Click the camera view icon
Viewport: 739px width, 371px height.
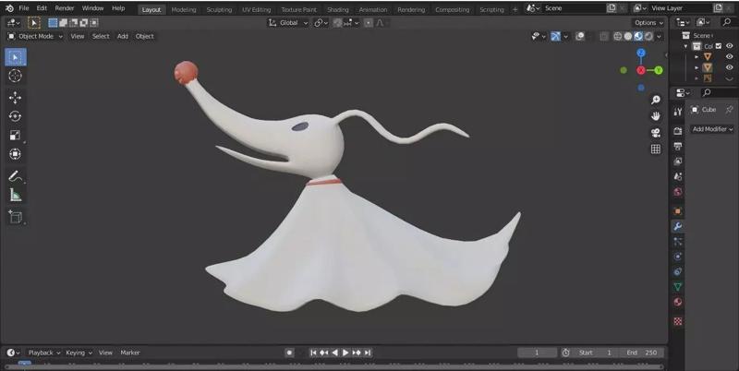656,132
